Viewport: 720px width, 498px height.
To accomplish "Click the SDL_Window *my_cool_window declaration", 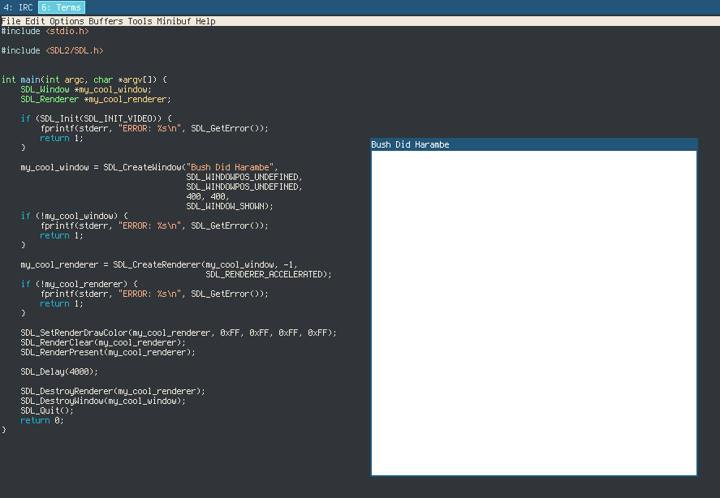I will point(86,89).
